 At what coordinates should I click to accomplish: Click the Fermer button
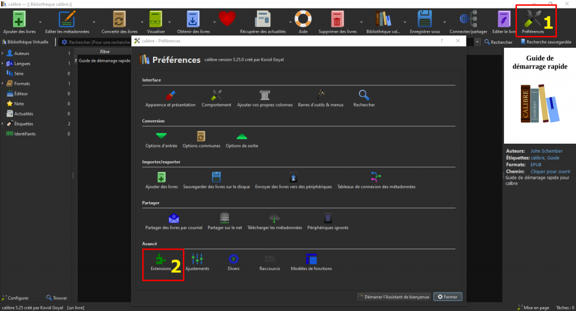pyautogui.click(x=447, y=297)
